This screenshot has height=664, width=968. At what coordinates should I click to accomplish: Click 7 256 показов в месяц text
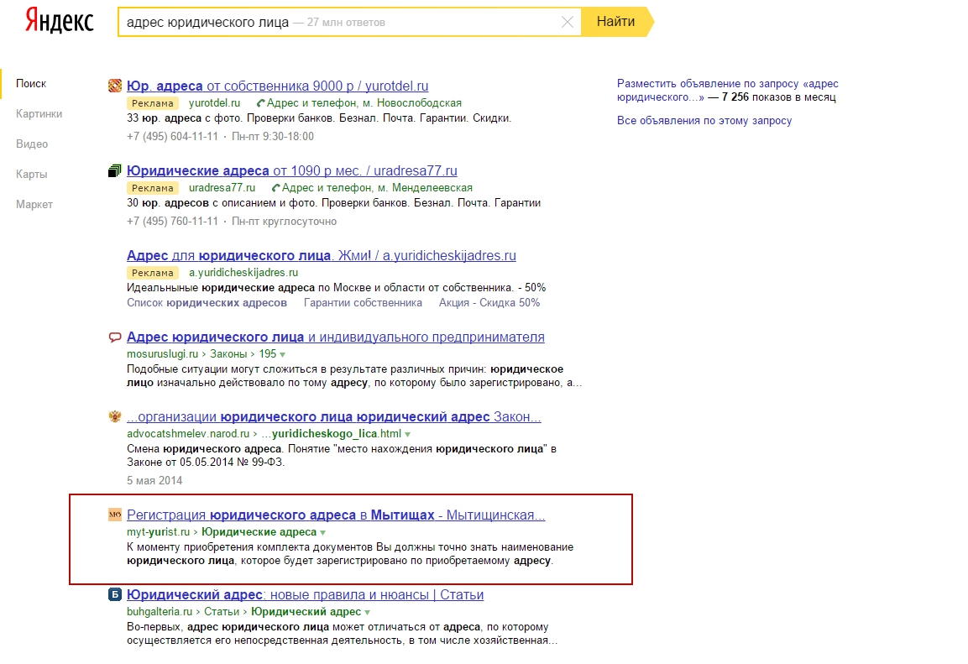coord(779,97)
